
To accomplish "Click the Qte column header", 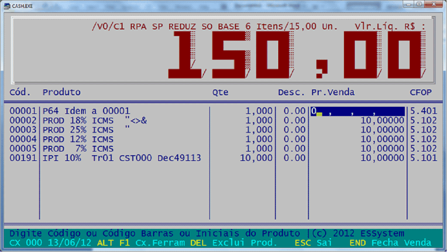I will click(x=220, y=93).
